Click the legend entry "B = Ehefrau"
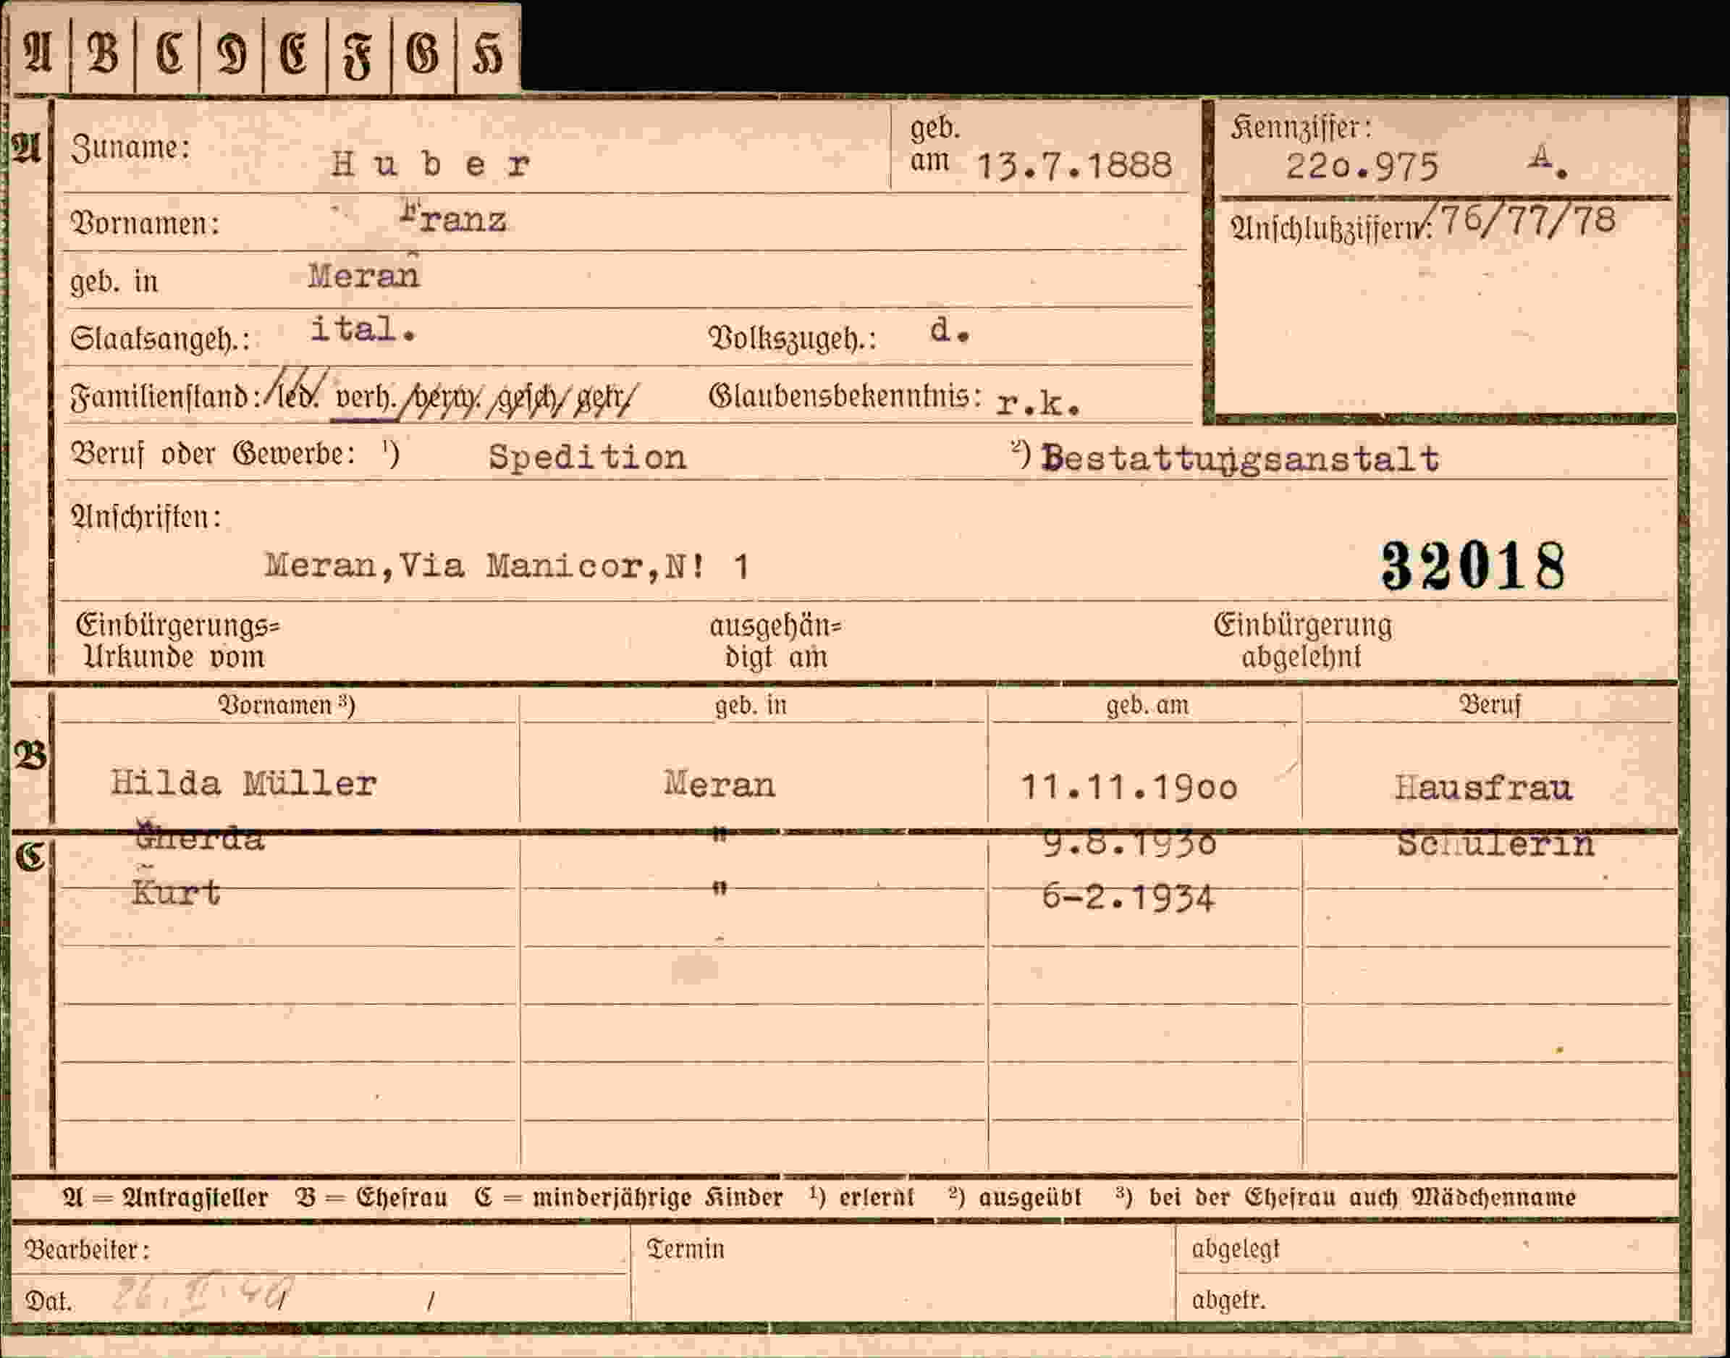 click(x=371, y=1197)
